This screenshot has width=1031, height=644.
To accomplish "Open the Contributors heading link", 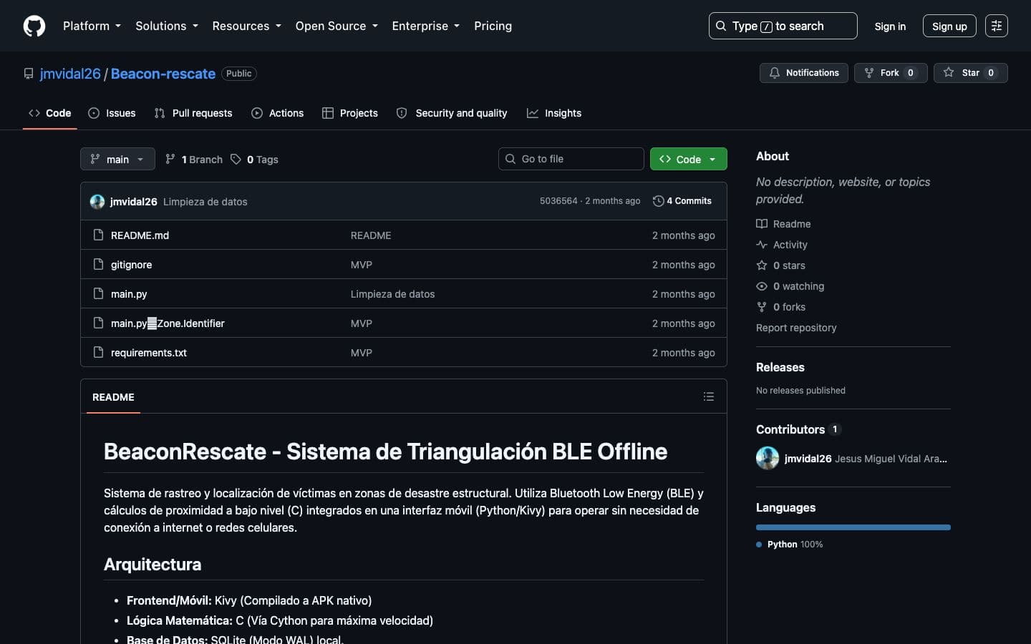I will [x=798, y=429].
